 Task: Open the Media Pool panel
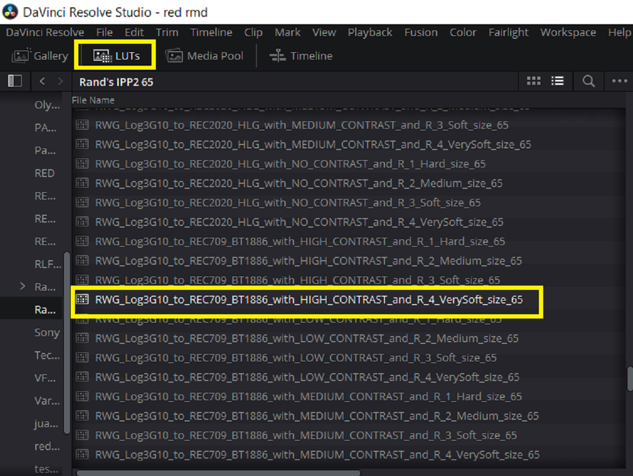204,56
